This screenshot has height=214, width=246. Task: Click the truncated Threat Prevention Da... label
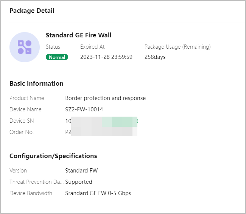pyautogui.click(x=36, y=182)
